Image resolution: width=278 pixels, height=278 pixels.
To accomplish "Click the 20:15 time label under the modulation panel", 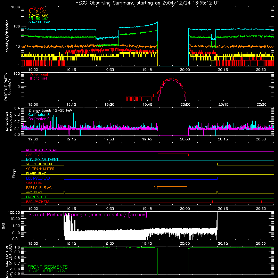I will (x=223, y=139).
